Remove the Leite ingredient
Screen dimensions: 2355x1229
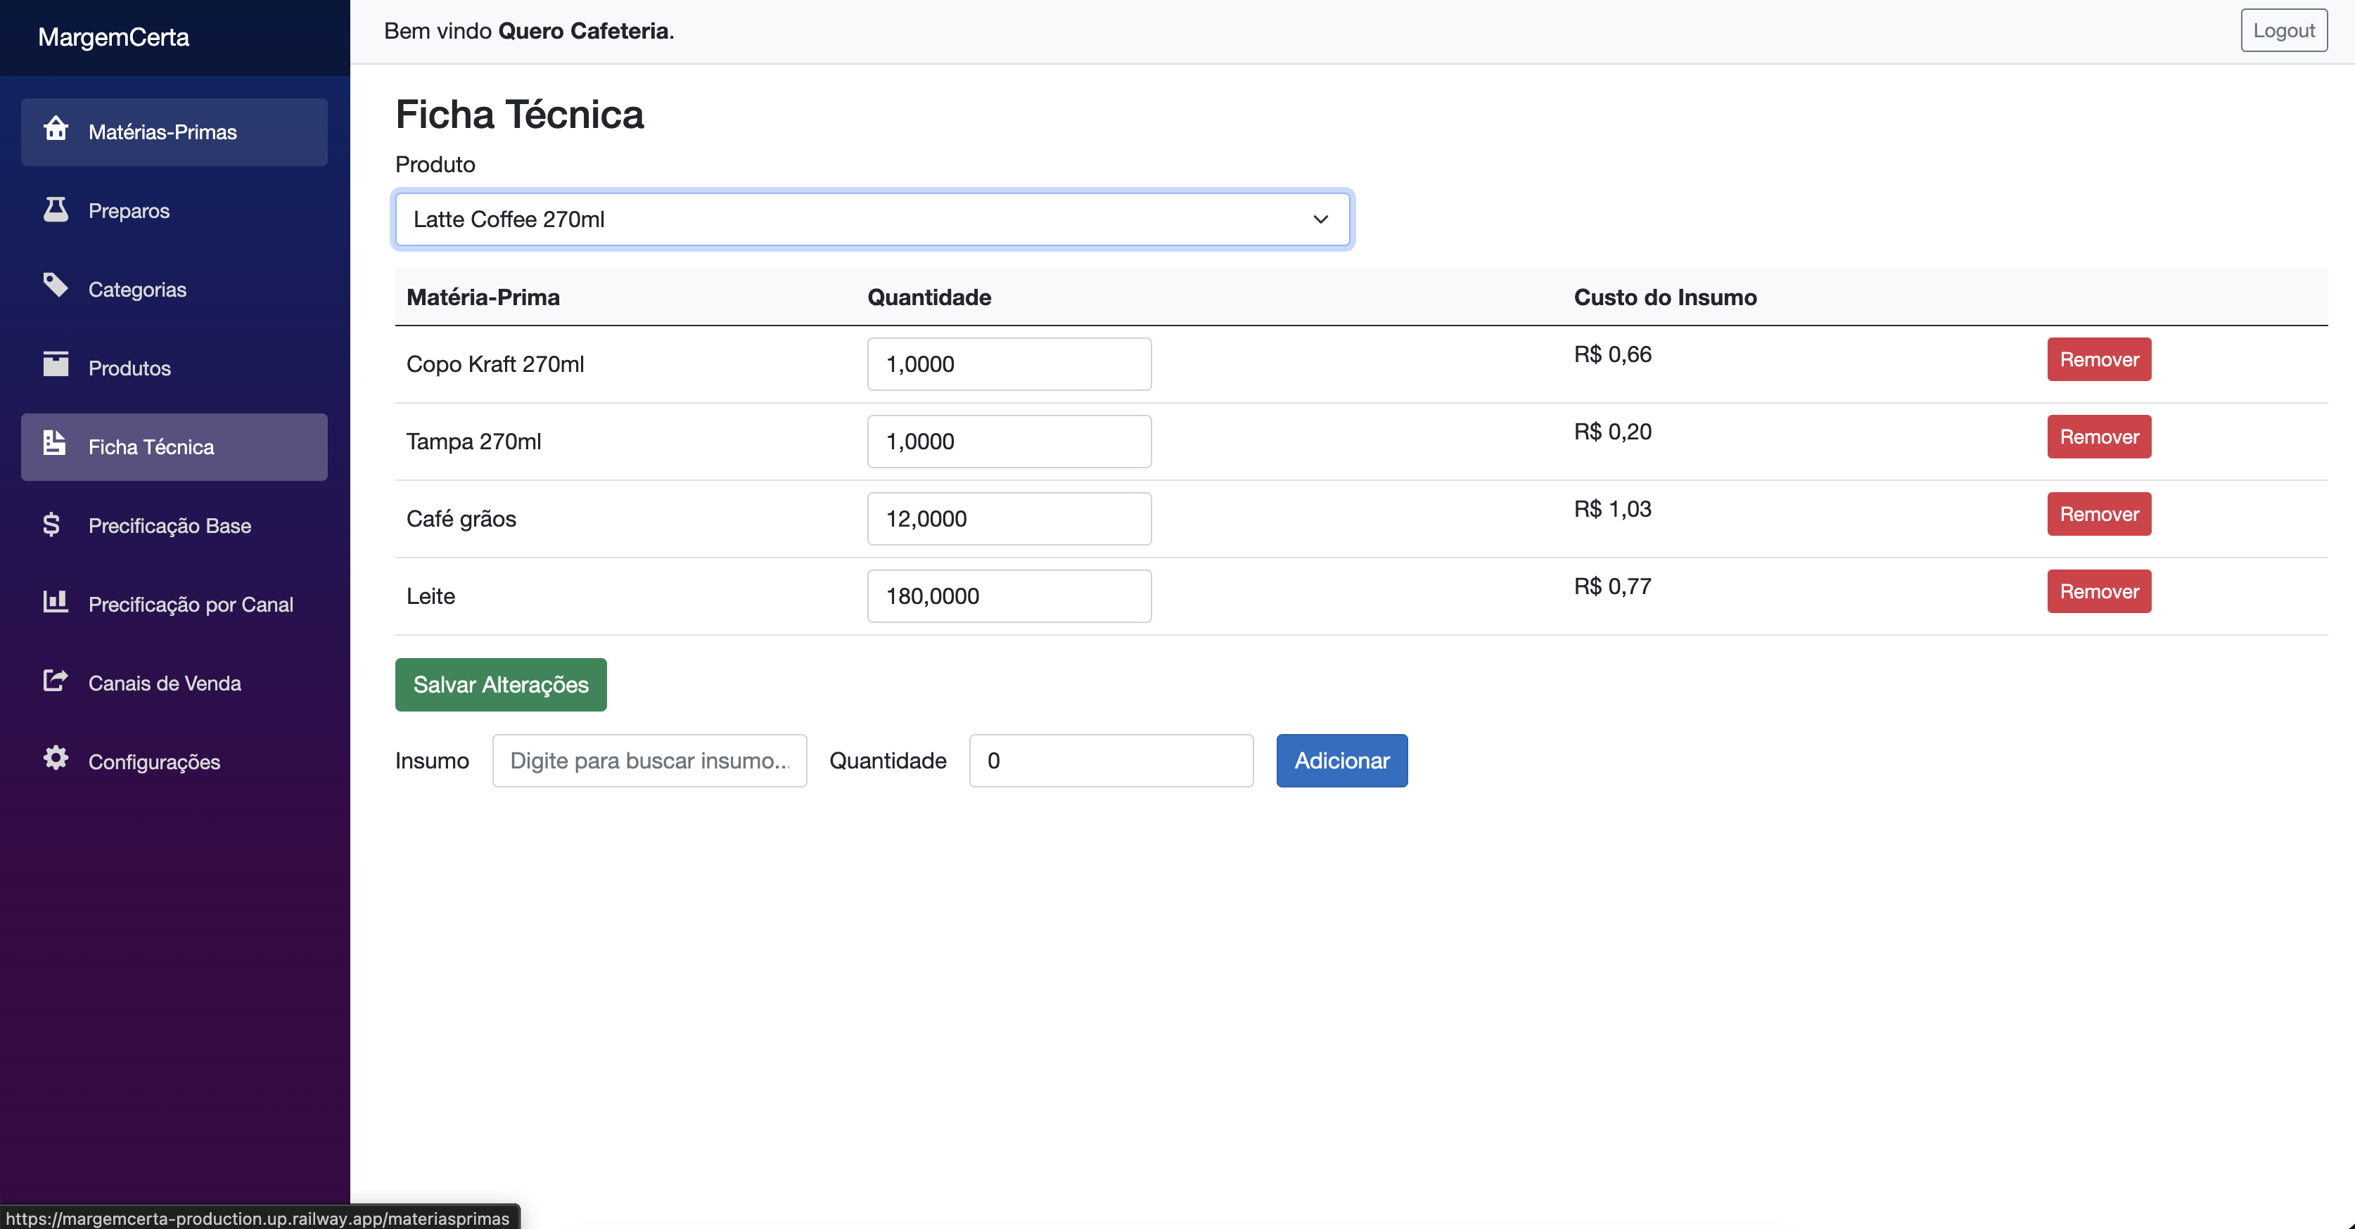[x=2098, y=592]
